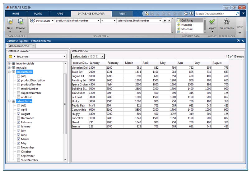Screen dimensions: 251x174
Task: Close the sales_data preview tab
Action: (102, 56)
